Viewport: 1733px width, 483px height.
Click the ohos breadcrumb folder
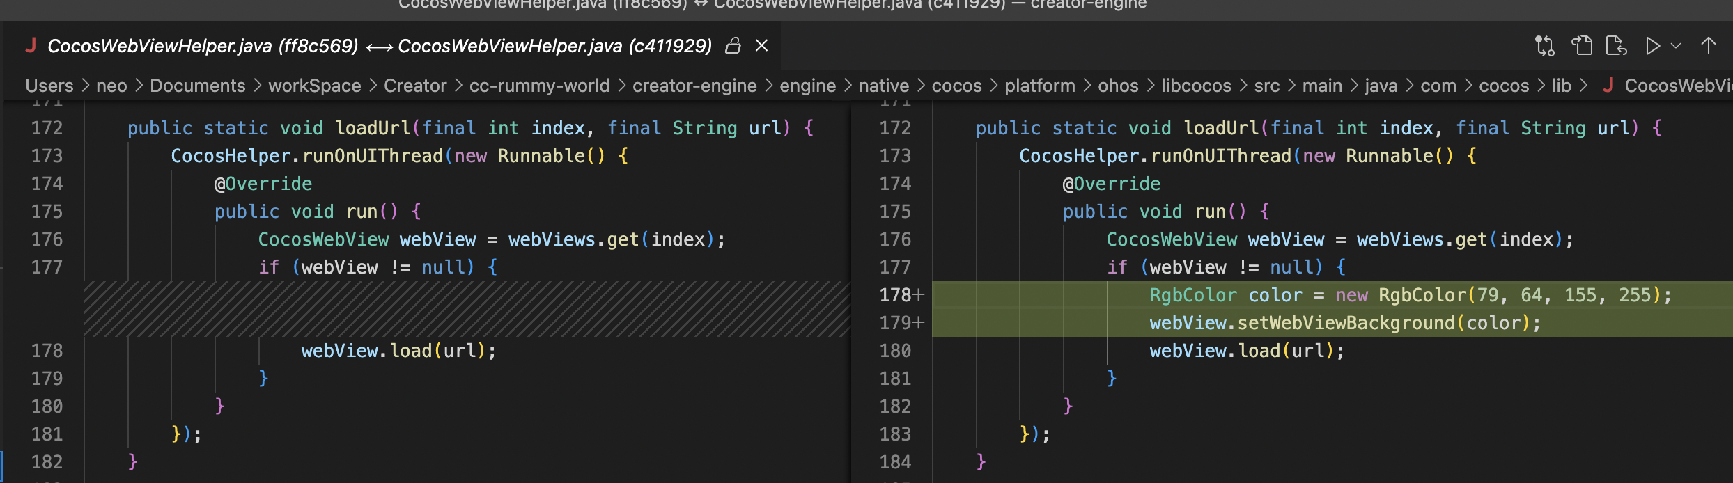click(x=1118, y=86)
